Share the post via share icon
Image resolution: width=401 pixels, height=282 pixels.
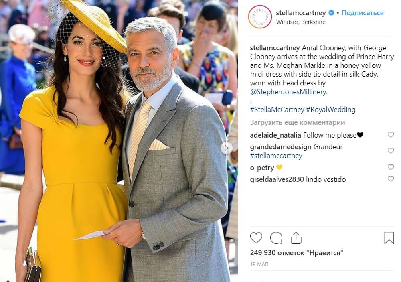(x=296, y=238)
